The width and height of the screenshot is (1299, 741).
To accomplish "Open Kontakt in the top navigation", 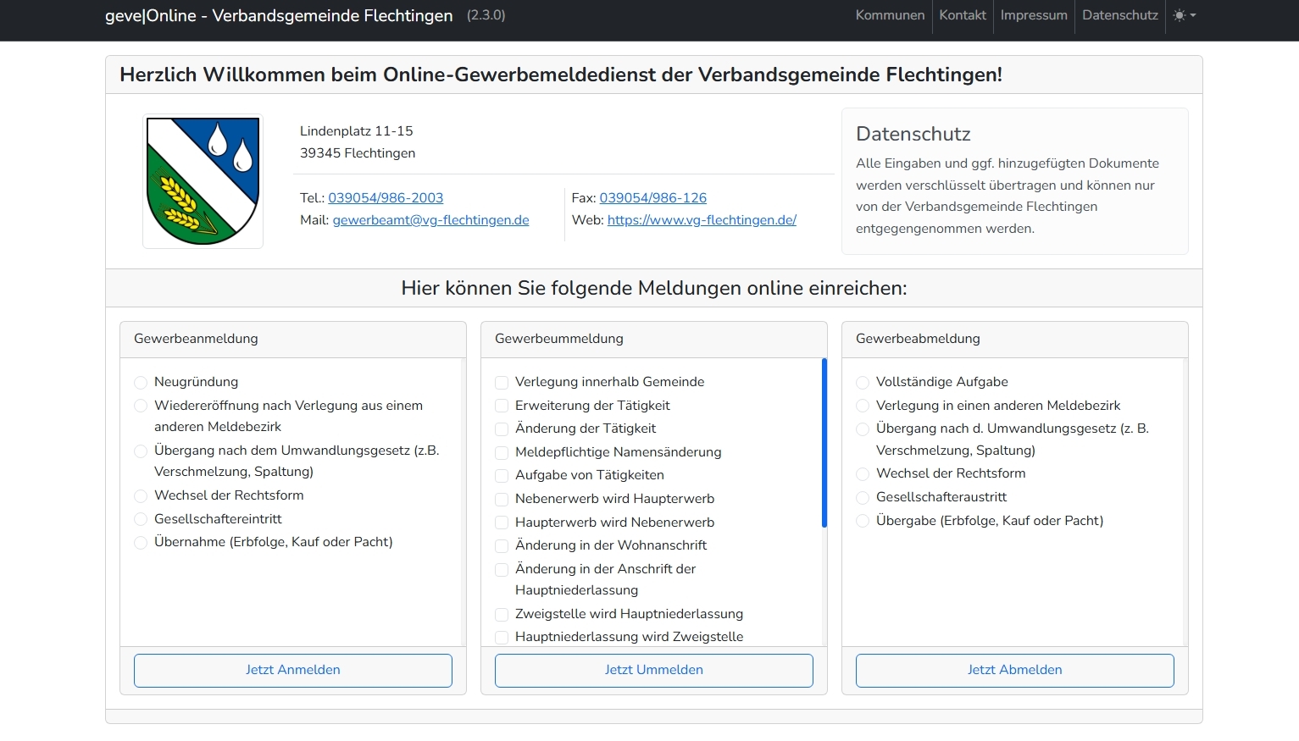I will point(962,15).
